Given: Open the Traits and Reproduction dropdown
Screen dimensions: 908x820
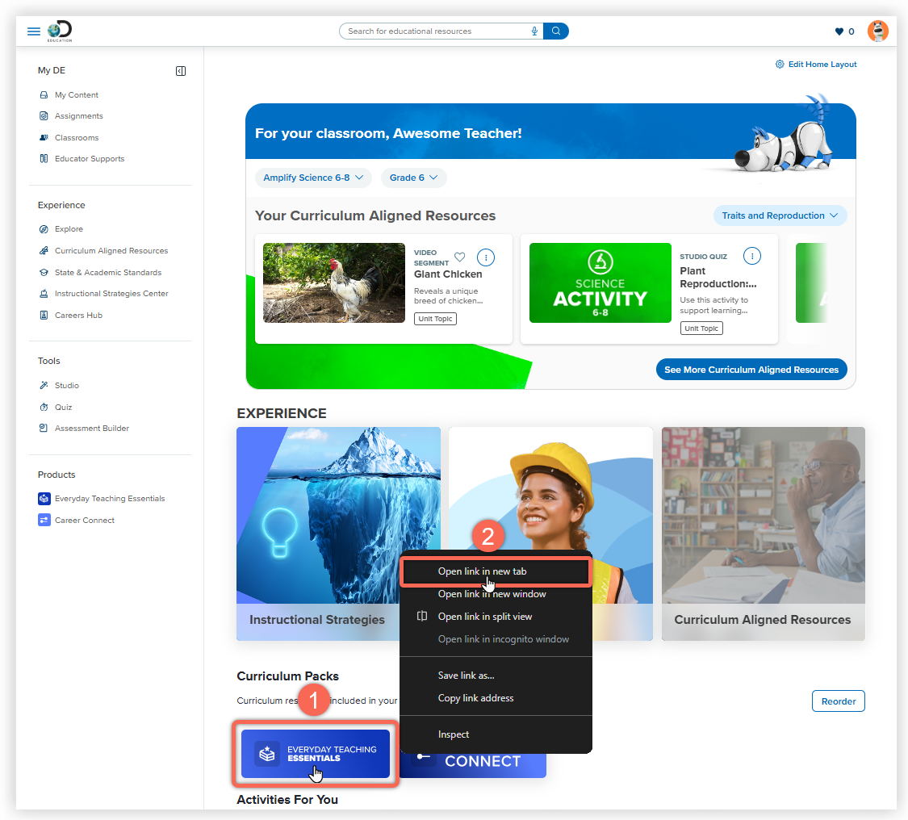Looking at the screenshot, I should 780,215.
